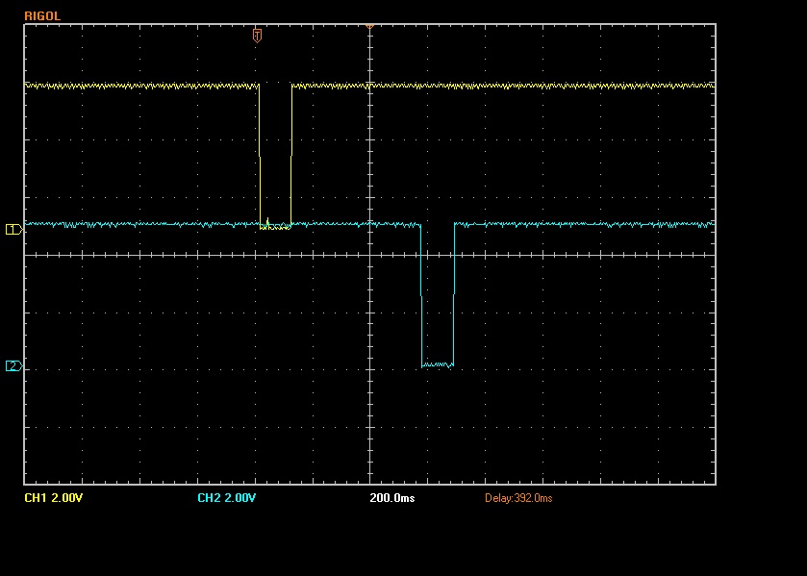Viewport: 807px width, 576px height.
Task: Select the low level of the cyan pulse
Action: tap(437, 365)
